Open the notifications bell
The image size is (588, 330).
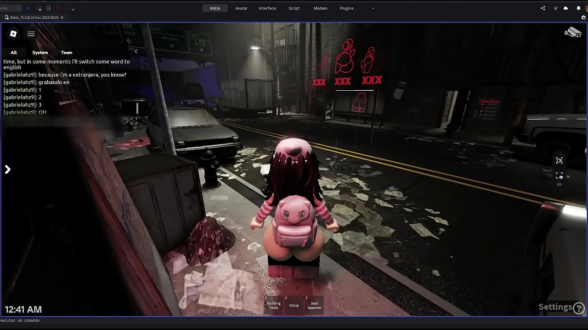point(578,8)
